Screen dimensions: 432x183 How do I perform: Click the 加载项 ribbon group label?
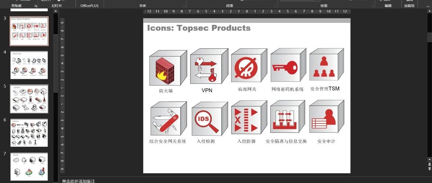tap(409, 6)
